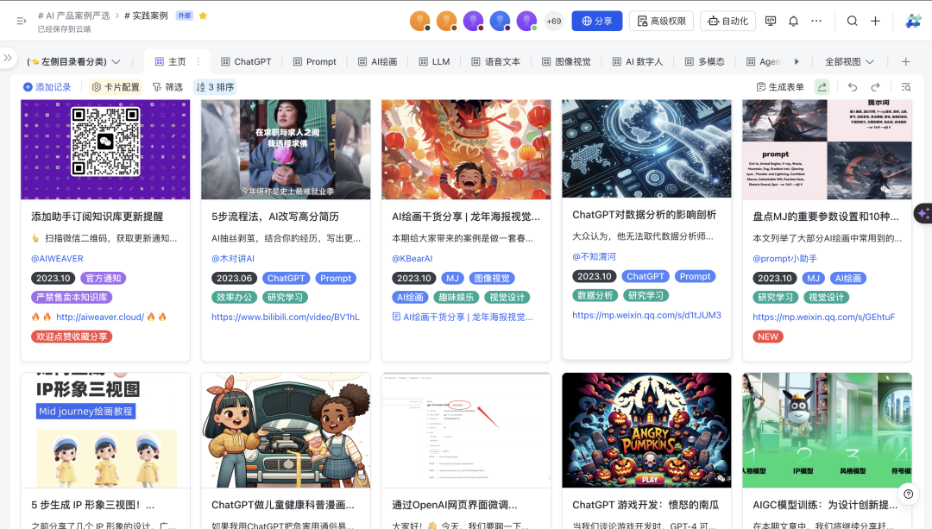Click the notification bell icon
The image size is (932, 529).
[793, 21]
